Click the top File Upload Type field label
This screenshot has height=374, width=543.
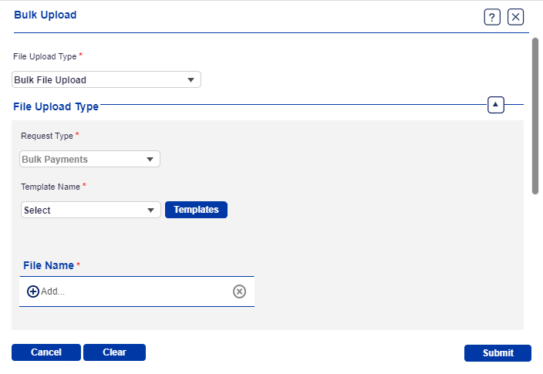(x=45, y=56)
